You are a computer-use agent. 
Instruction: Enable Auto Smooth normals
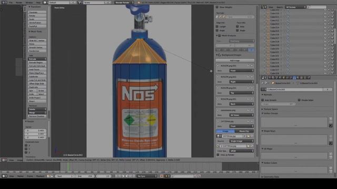point(262,100)
